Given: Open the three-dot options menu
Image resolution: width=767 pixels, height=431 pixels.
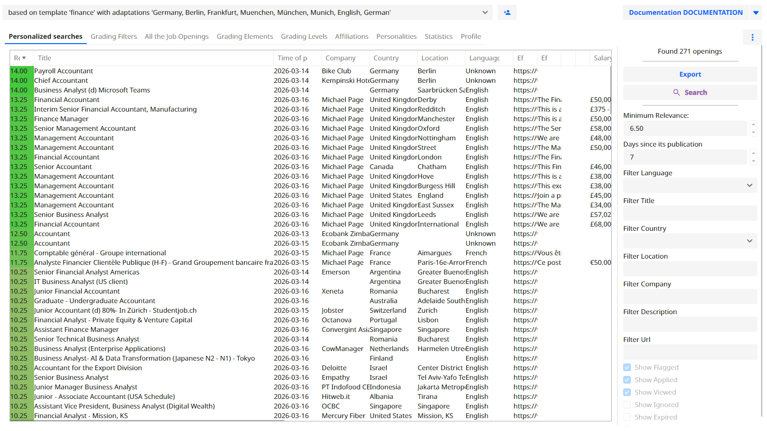Looking at the screenshot, I should click(752, 37).
